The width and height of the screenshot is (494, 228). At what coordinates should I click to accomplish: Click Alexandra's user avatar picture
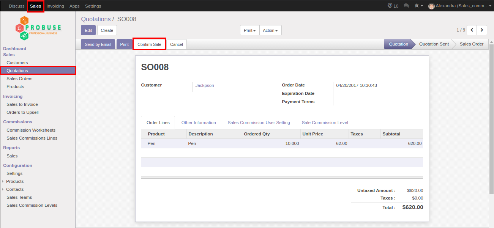(x=431, y=6)
